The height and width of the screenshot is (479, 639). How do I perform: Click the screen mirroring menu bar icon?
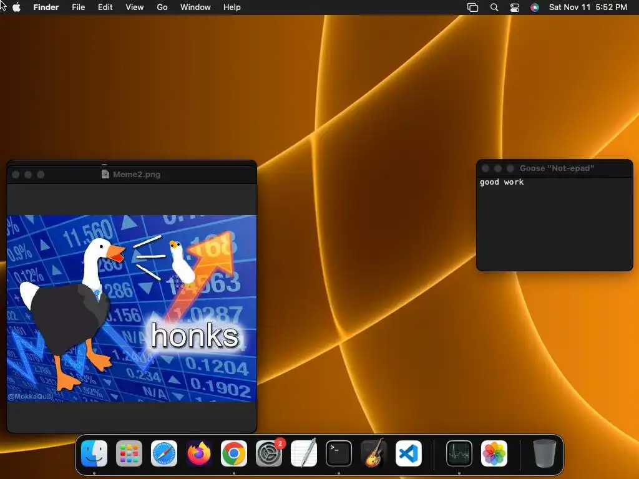pos(473,7)
